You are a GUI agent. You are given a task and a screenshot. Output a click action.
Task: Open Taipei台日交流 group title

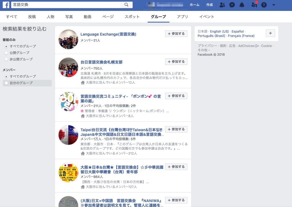tap(122, 132)
